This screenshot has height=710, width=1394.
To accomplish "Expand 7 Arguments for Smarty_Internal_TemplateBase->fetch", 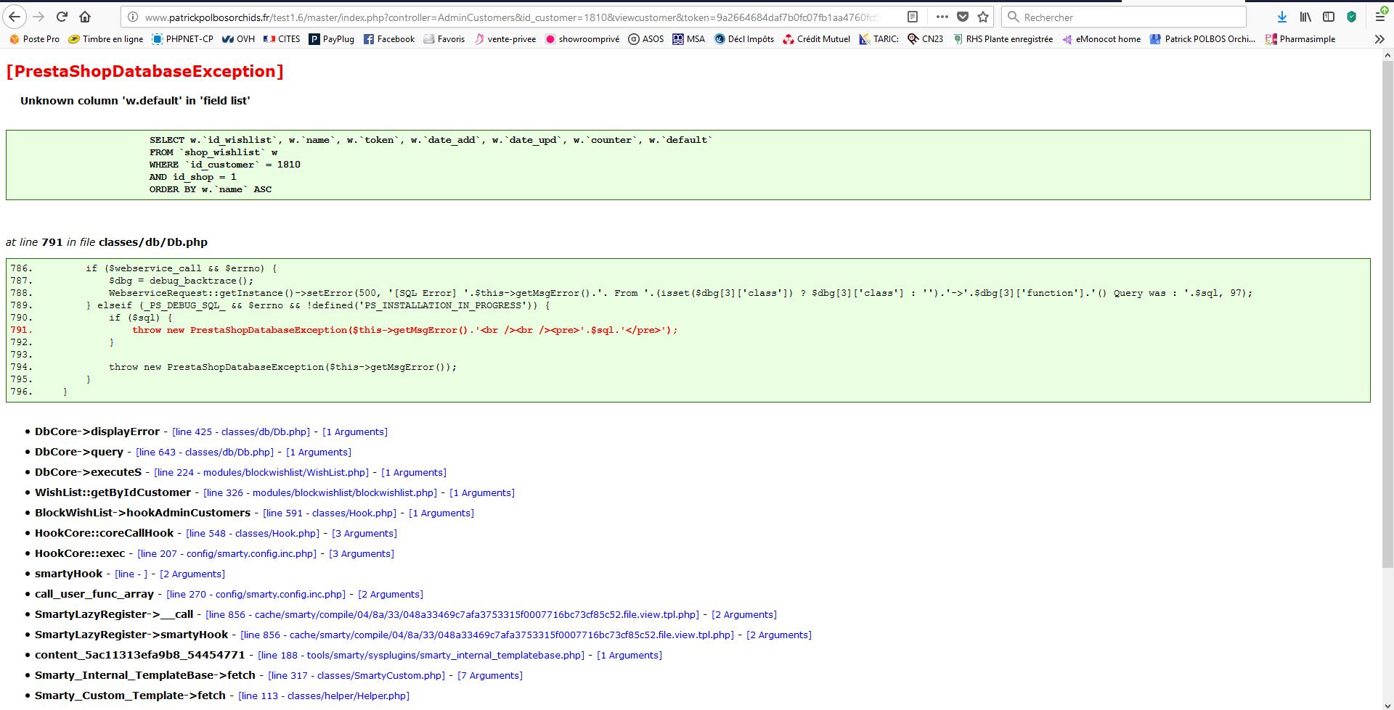I will pyautogui.click(x=490, y=675).
